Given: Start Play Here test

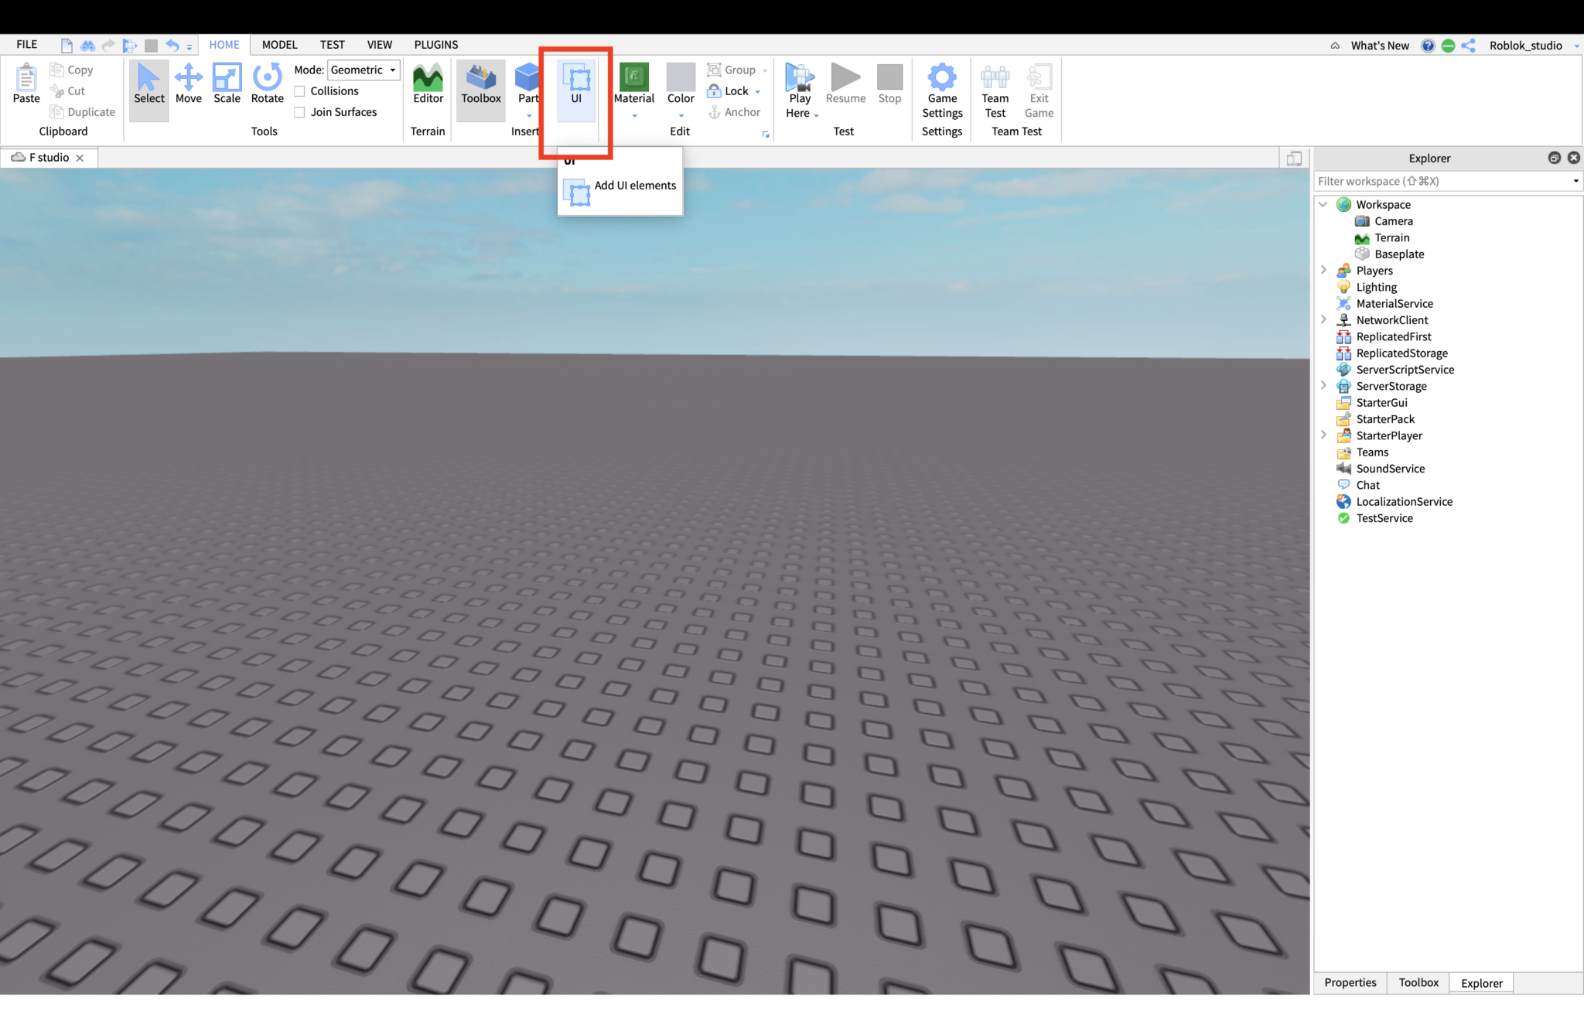Looking at the screenshot, I should 799,87.
